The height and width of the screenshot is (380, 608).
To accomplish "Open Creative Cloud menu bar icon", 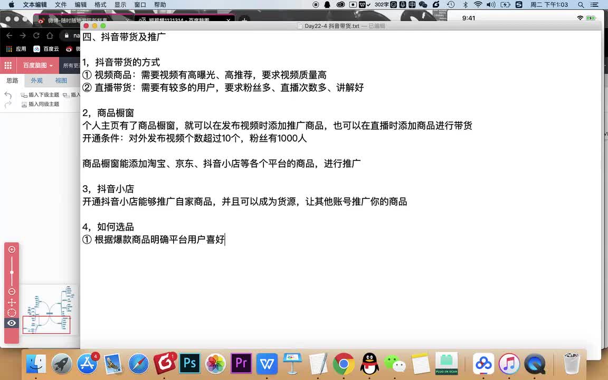I will coord(340,5).
